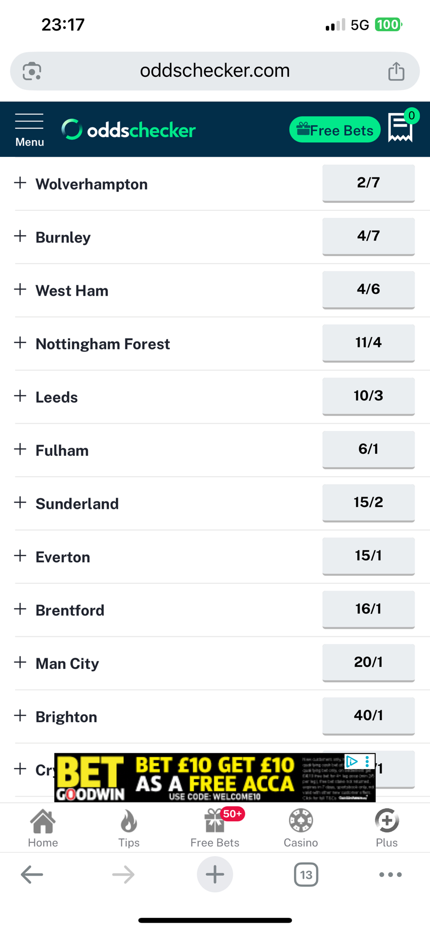The height and width of the screenshot is (931, 430).
Task: Select Leeds 10/3 odds button
Action: pos(368,396)
